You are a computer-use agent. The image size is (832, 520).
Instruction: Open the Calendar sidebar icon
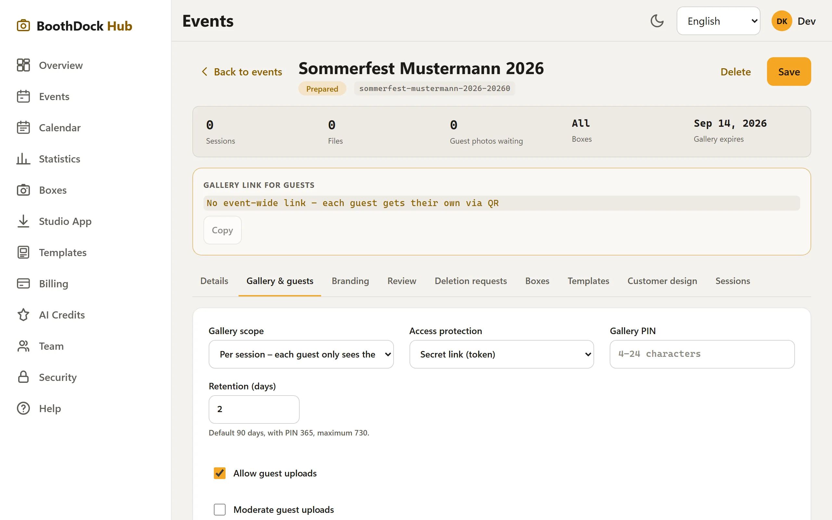23,128
